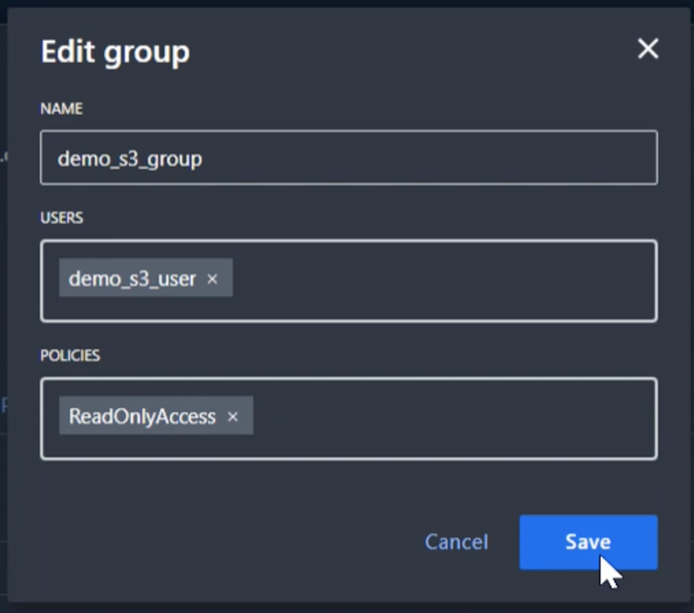Click the NAME field label
The image size is (694, 613).
[61, 109]
